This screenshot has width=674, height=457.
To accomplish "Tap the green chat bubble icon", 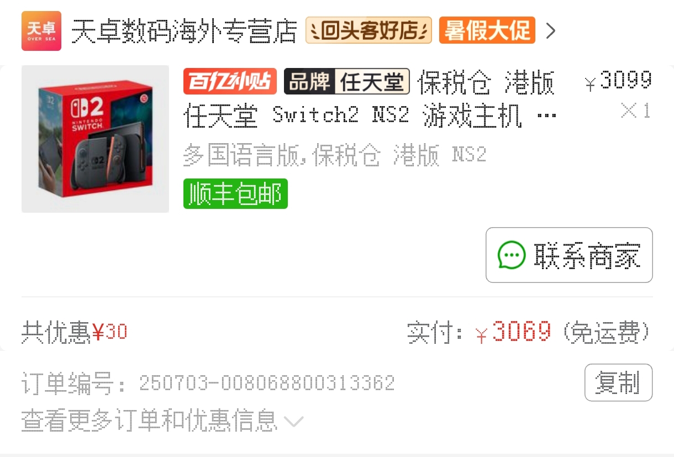I will 512,255.
